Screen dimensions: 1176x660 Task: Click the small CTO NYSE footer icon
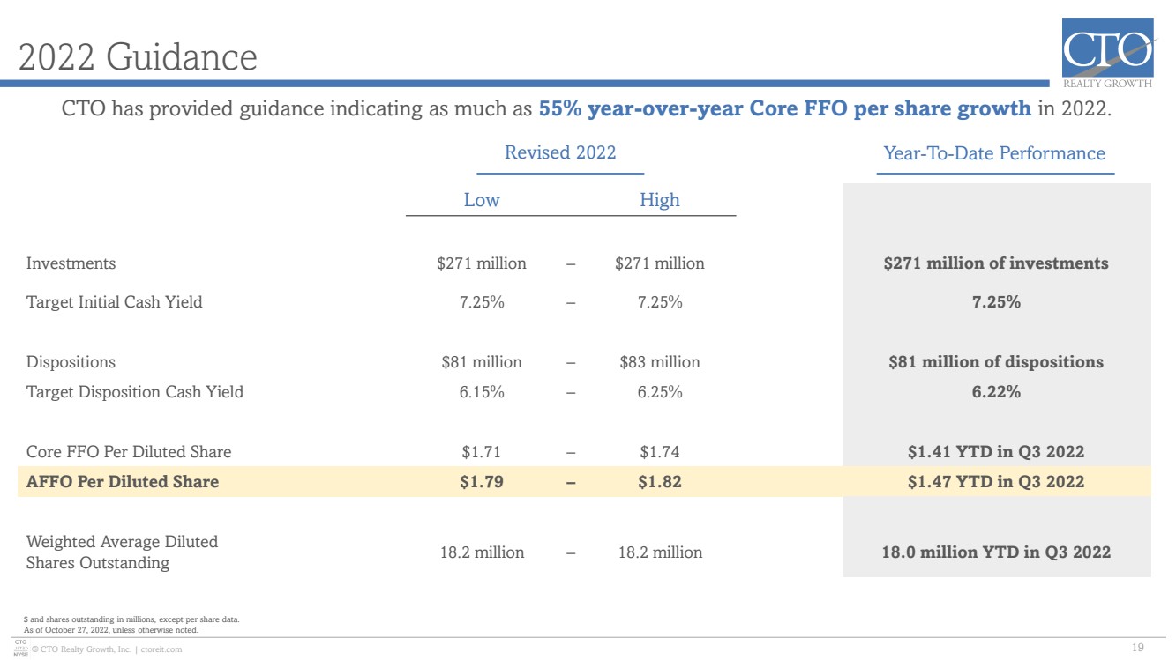[22, 650]
